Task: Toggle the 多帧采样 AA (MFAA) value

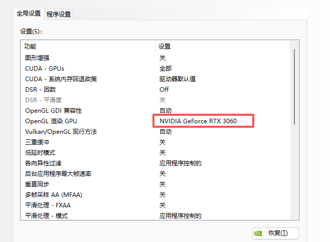Action: coord(162,194)
